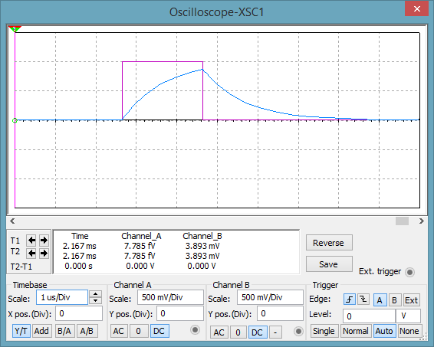Viewport: 434px width, 347px height.
Task: Edit Timebase X pos. (Div) field
Action: click(79, 313)
